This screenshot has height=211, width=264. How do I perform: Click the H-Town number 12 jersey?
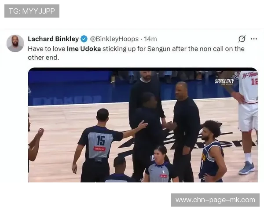pyautogui.click(x=248, y=87)
